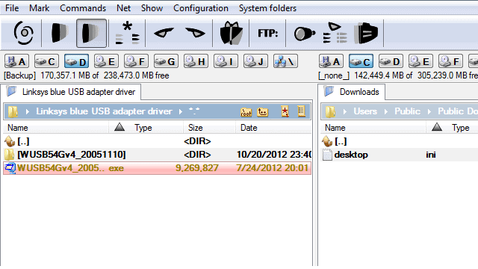The height and width of the screenshot is (269, 478).
Task: Toggle the full details view toolbar icon
Action: tap(91, 33)
